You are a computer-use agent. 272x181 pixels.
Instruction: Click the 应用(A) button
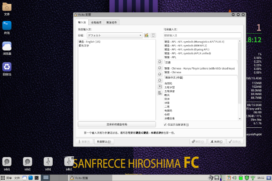coord(235,141)
